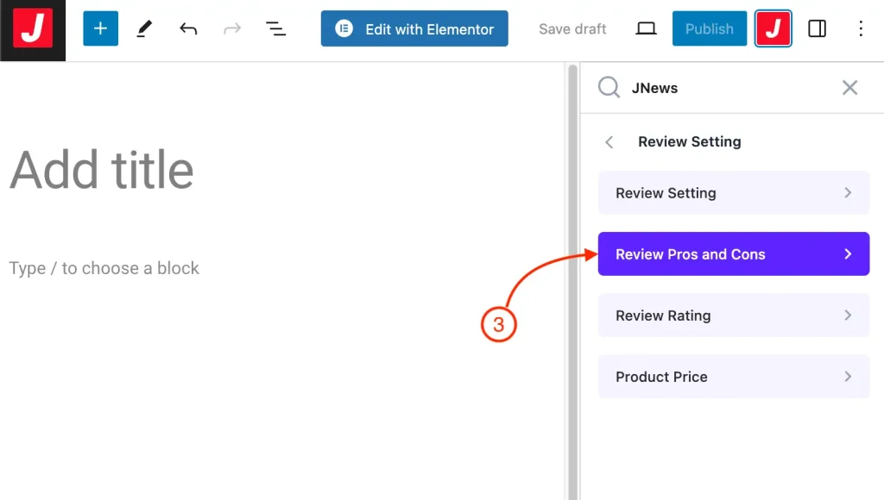Toggle the red JNews sidebar plugin icon
The width and height of the screenshot is (884, 500).
tap(773, 29)
